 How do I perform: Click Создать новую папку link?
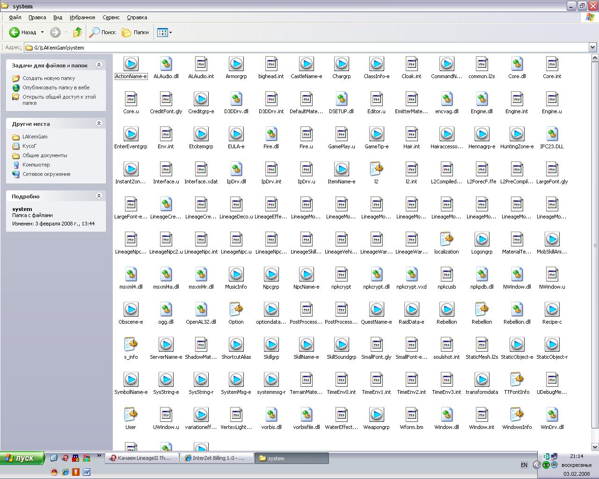(x=49, y=78)
